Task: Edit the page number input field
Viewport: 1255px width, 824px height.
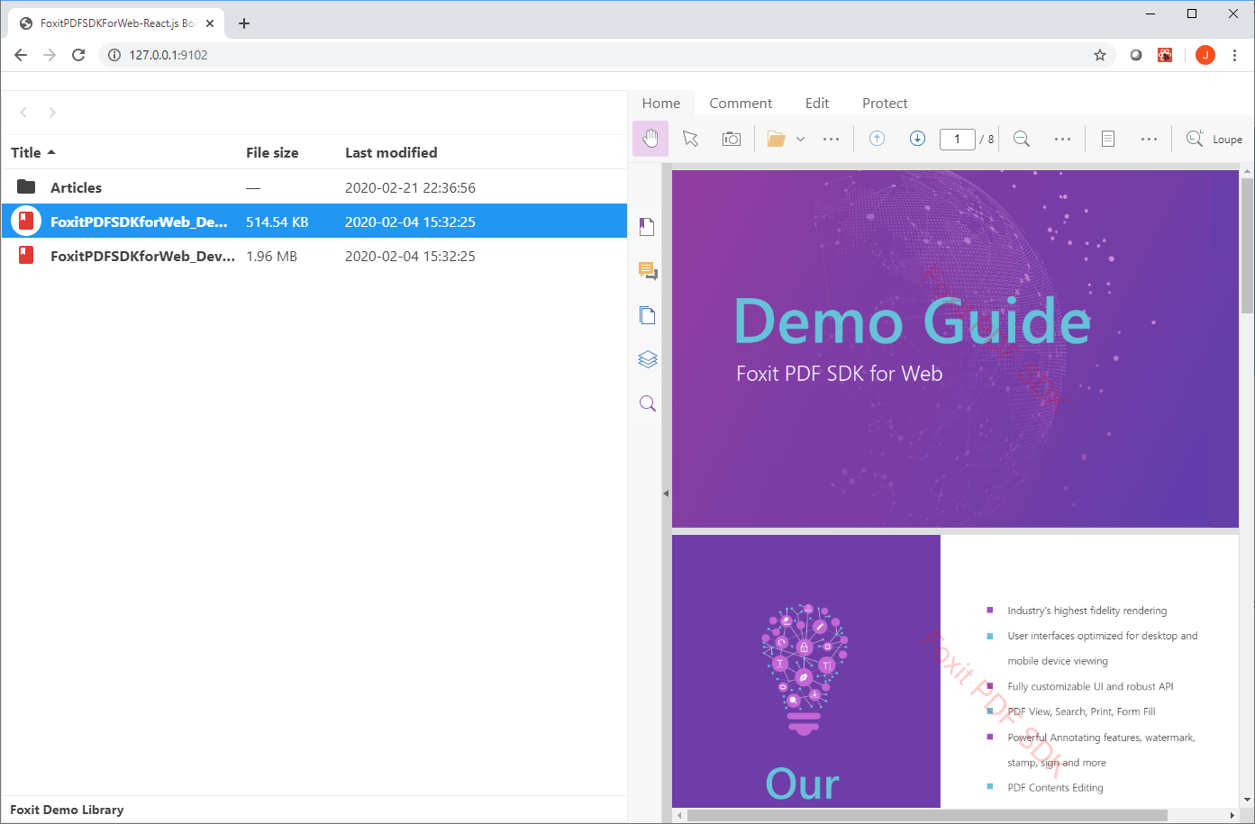Action: 958,139
